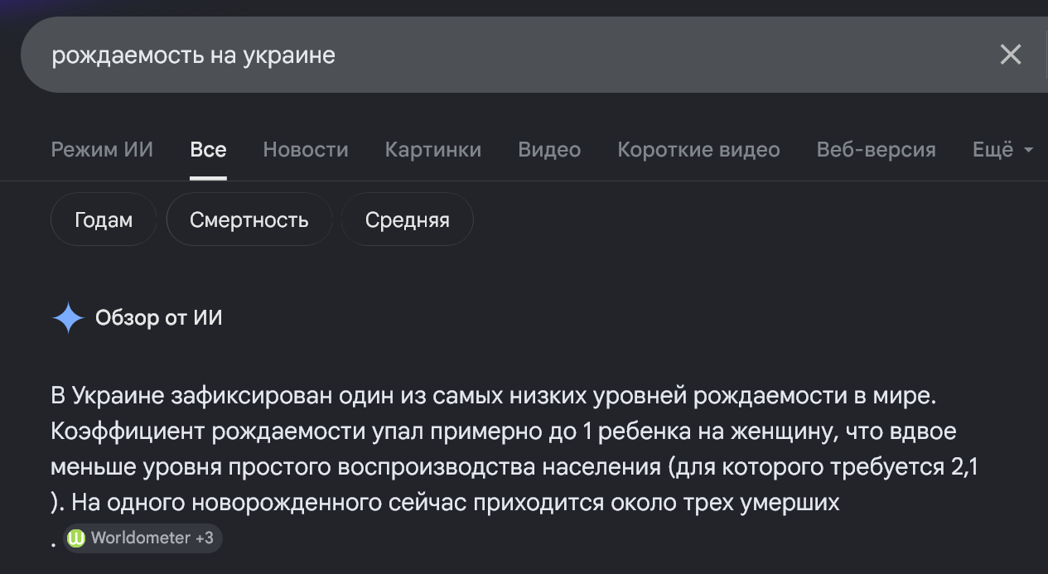Select the Все tab

tap(208, 150)
